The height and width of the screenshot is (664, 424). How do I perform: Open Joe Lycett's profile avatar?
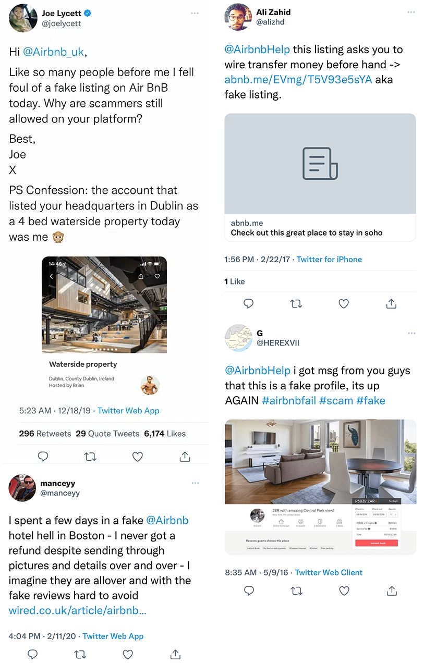tap(23, 18)
